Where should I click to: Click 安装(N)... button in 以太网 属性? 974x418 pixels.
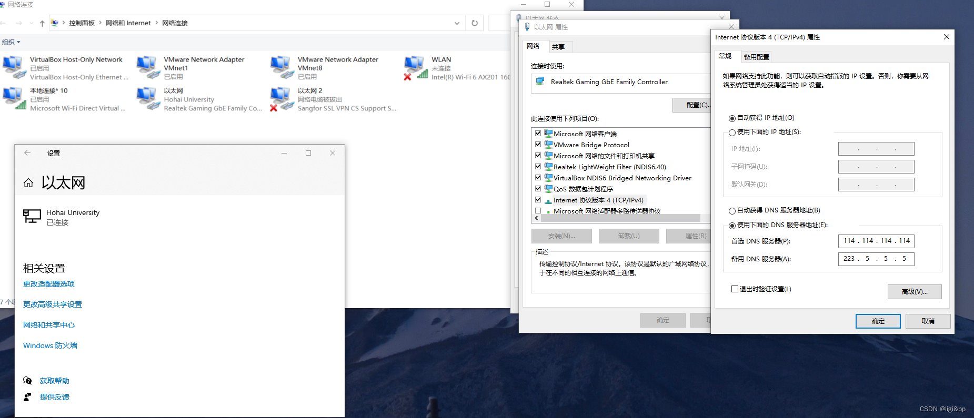click(561, 236)
